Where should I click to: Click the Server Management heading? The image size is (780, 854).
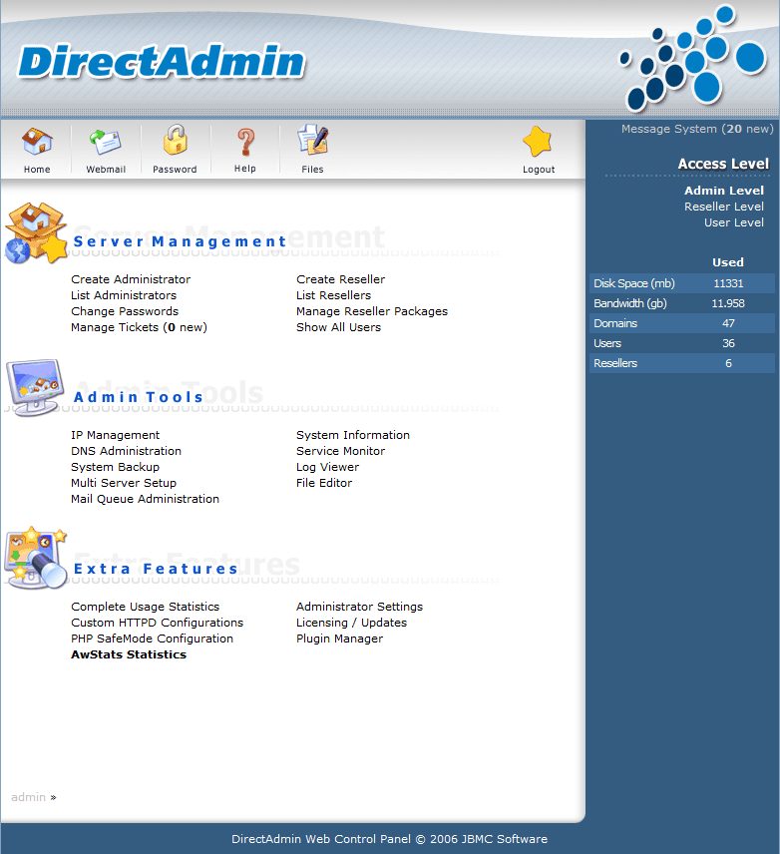tap(180, 241)
